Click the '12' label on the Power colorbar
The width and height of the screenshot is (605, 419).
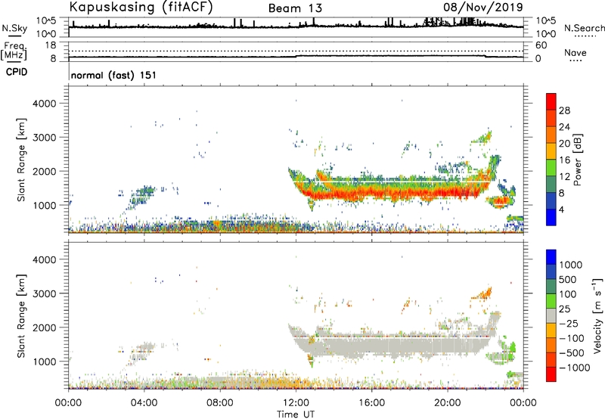click(x=564, y=177)
